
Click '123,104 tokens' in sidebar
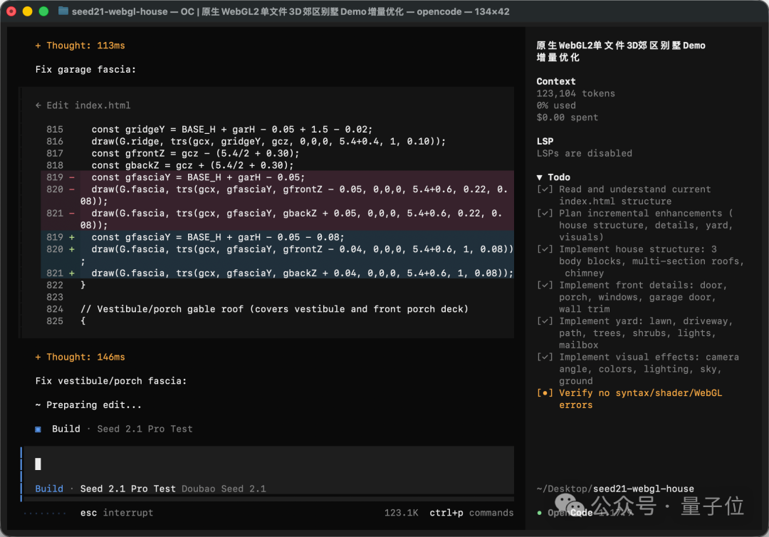pyautogui.click(x=576, y=94)
